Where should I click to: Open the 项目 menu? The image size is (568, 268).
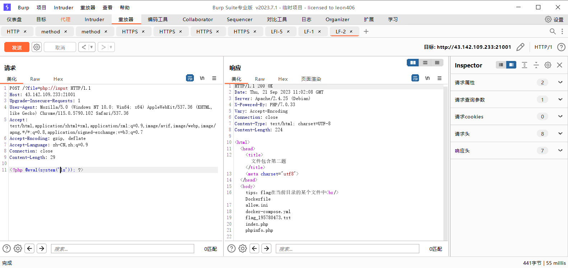point(41,8)
